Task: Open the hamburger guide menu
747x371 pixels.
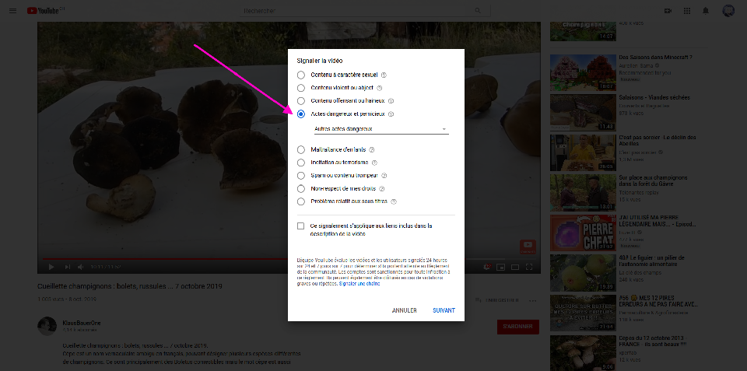Action: [x=13, y=10]
